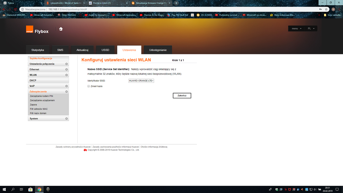Click the network tray icon
The height and width of the screenshot is (193, 343).
click(311, 190)
